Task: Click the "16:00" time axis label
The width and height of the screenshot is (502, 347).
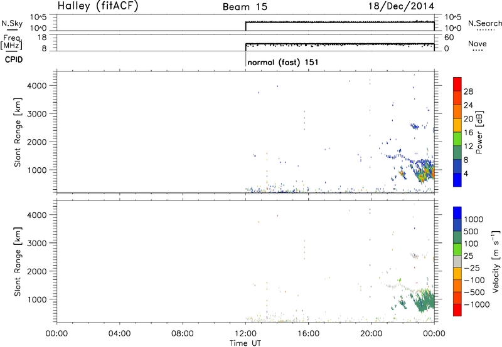Action: [x=308, y=334]
